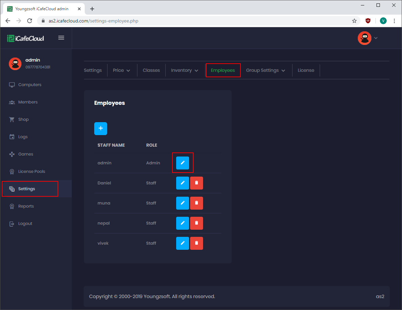Switch to the Classes tab
The image size is (402, 310).
[x=151, y=70]
